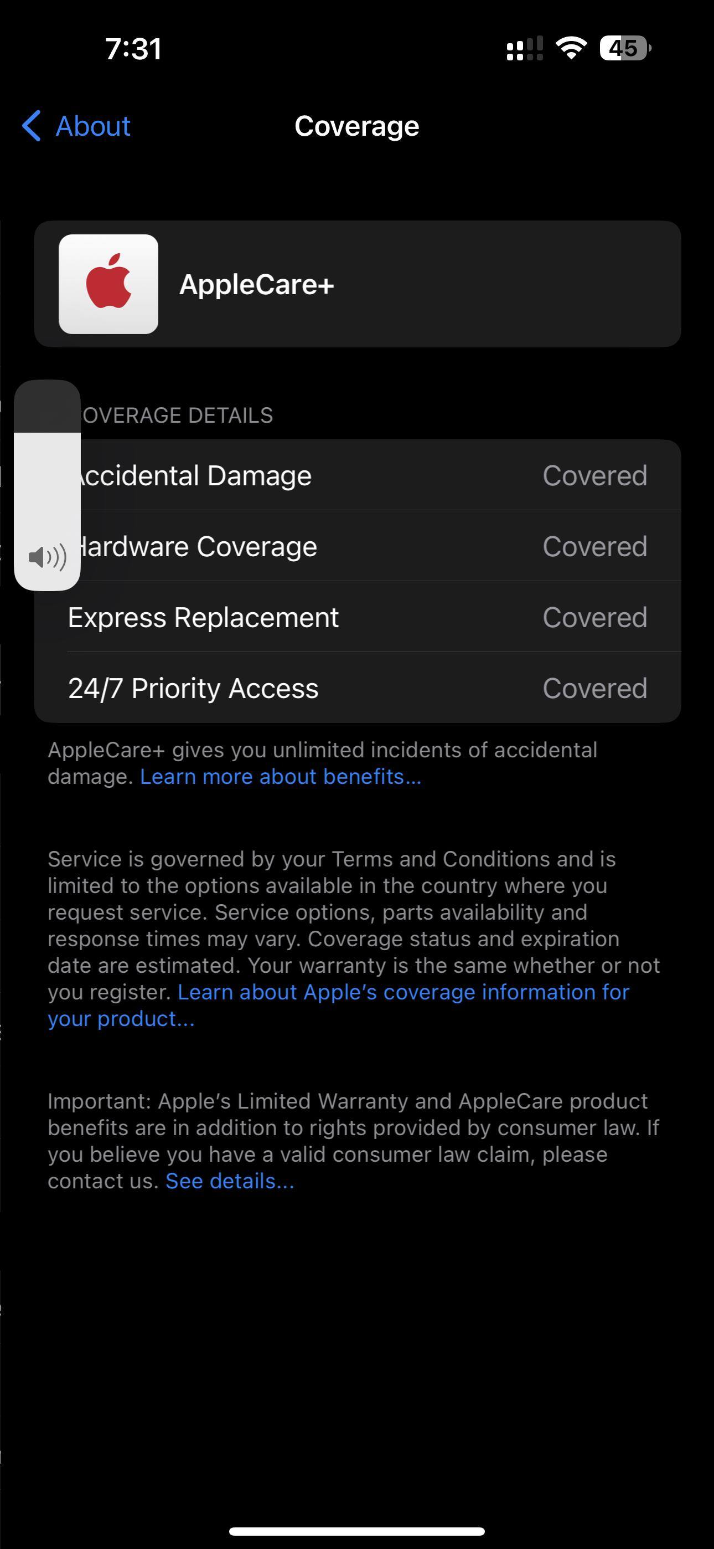Tap Covered next to Accidental Damage

click(x=596, y=474)
